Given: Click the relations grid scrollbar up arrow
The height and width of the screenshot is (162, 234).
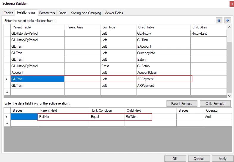Looking at the screenshot, I should click(229, 27).
